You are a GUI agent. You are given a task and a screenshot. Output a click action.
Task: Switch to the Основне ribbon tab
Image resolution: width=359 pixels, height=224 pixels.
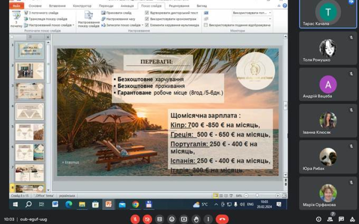(35, 6)
